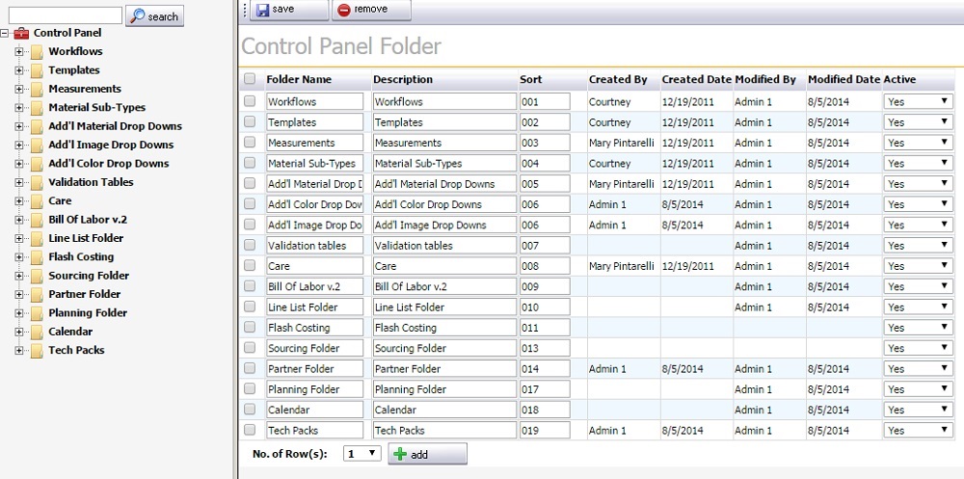Tick the checkbox for the Measurements row
The height and width of the screenshot is (479, 964).
(x=251, y=143)
